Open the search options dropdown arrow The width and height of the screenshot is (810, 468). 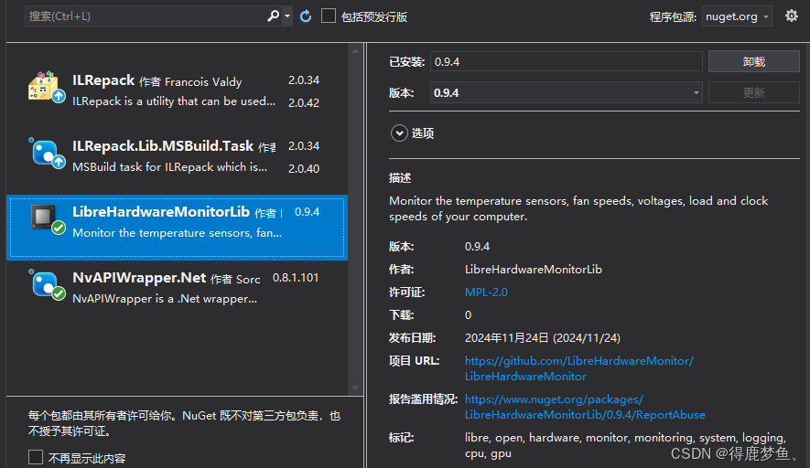point(287,16)
